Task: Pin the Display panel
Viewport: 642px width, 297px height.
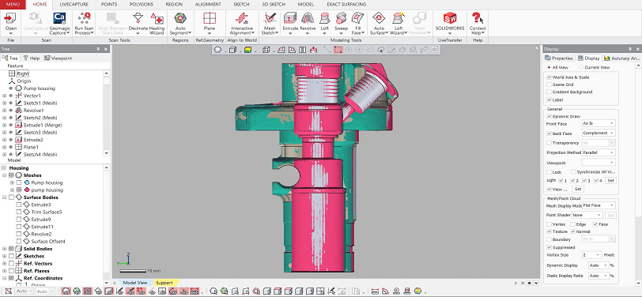Action: click(x=631, y=49)
